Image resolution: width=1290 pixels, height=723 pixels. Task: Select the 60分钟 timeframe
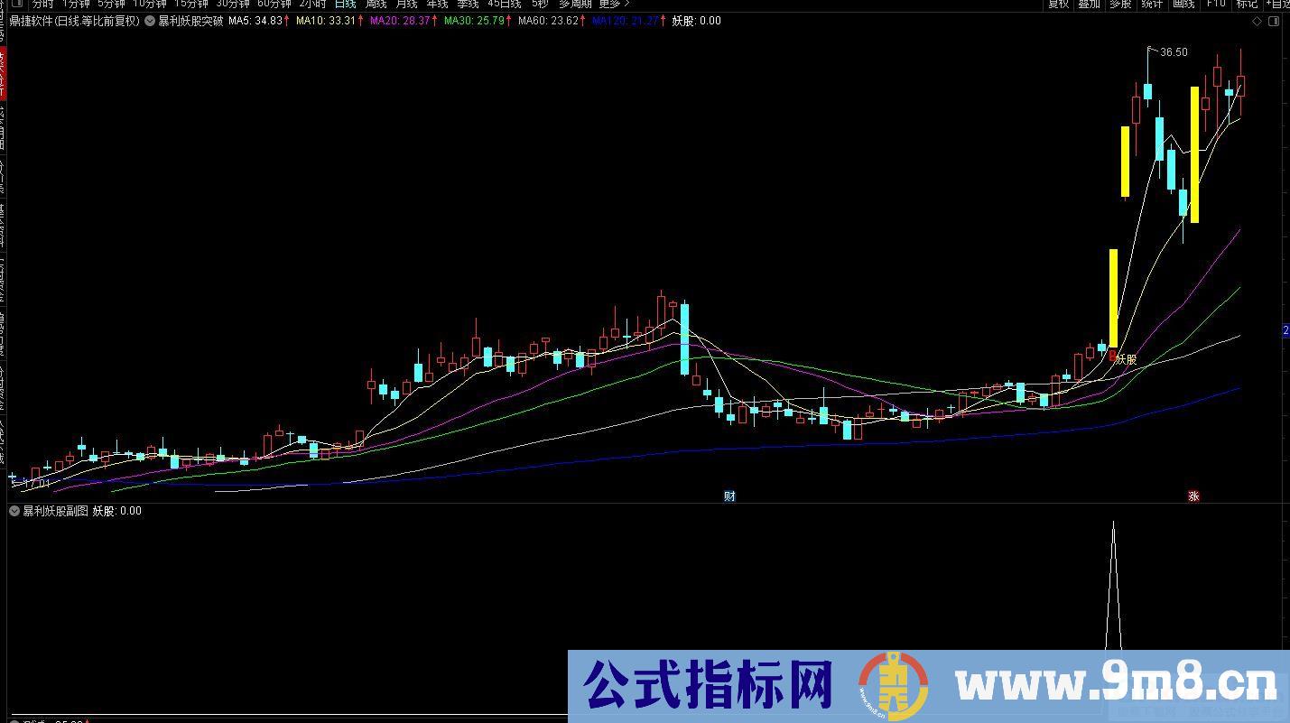point(274,5)
